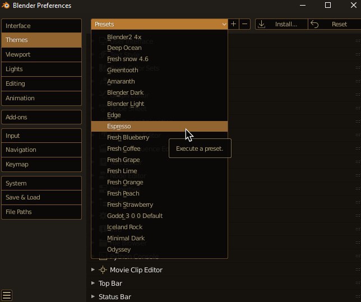
Task: Select the Godot 3 0 0 Default preset
Action: click(159, 216)
